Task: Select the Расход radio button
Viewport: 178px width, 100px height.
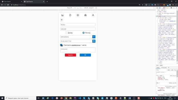Action: pyautogui.click(x=83, y=33)
